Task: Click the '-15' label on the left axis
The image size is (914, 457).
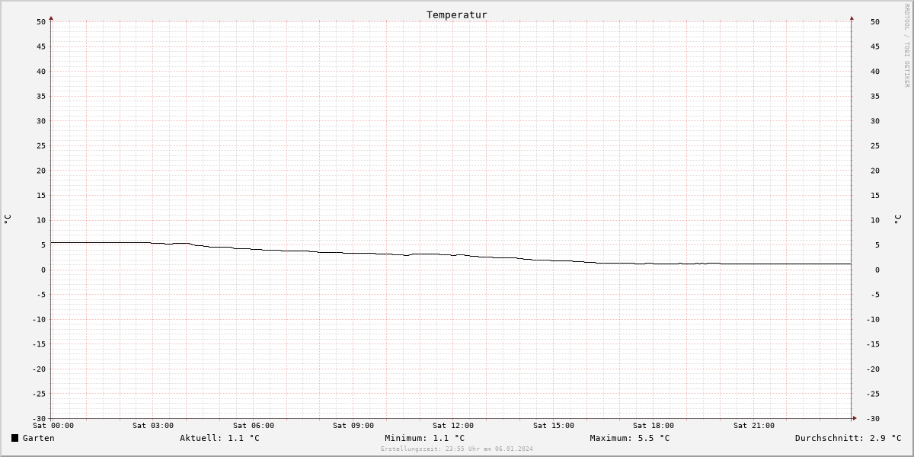Action: (x=39, y=344)
